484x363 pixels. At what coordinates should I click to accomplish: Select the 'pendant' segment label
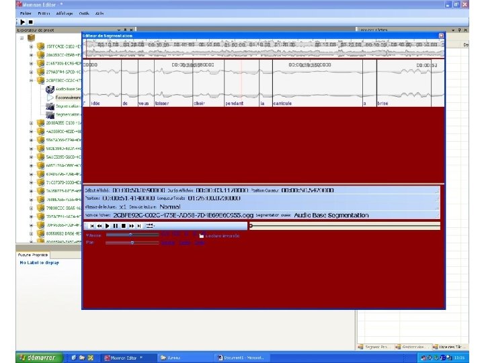point(235,104)
